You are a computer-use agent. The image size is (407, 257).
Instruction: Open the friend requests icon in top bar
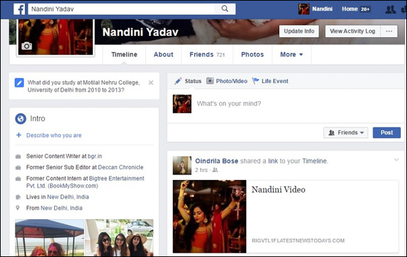tap(390, 9)
